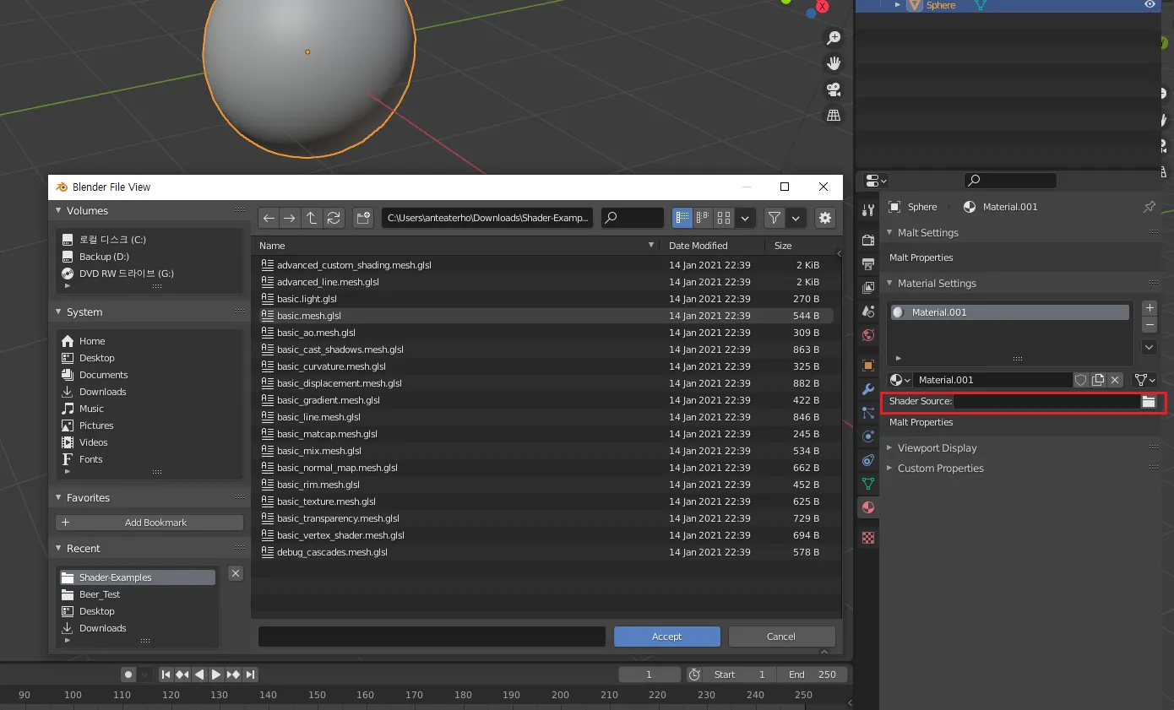The image size is (1174, 710).
Task: Open Shader-Examples in the Recent list
Action: (116, 577)
